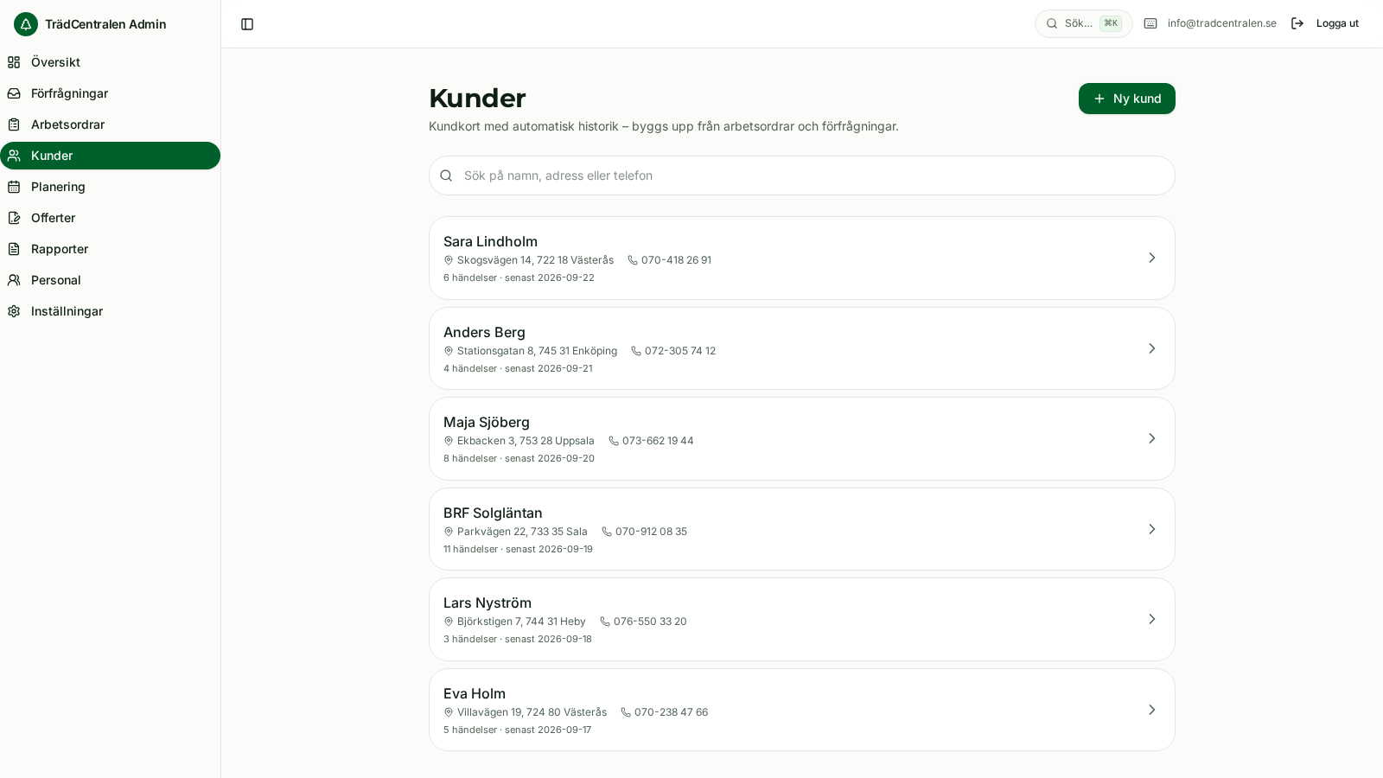Focus the customer name/address search field

click(802, 175)
